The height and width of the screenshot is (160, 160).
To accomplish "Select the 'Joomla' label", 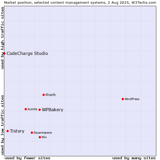I will [x=32, y=109].
